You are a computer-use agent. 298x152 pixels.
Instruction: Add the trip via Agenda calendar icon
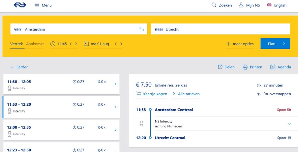coord(273,67)
